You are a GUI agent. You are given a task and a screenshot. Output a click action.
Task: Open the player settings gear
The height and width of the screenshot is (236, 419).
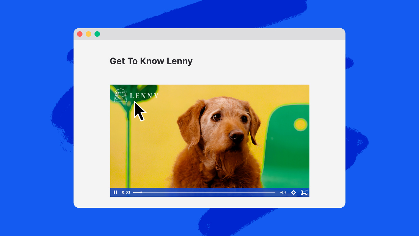[293, 192]
